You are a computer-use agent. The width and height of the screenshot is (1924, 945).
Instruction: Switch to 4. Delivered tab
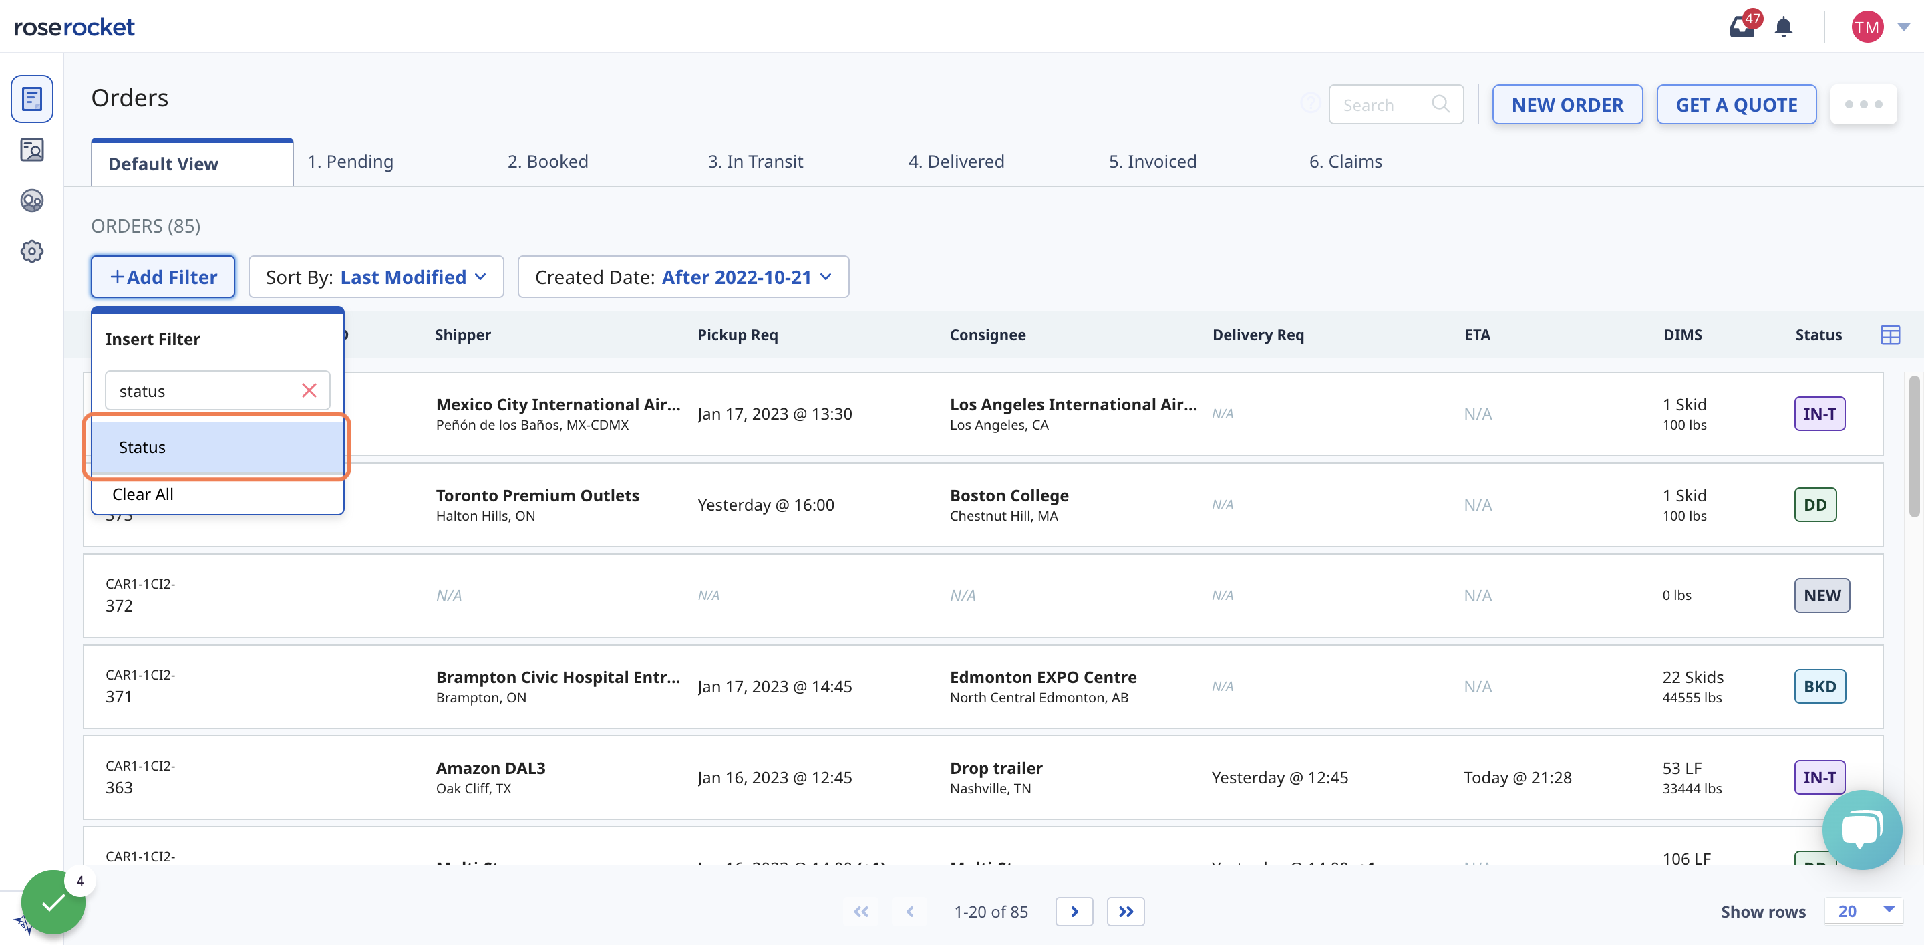(956, 161)
